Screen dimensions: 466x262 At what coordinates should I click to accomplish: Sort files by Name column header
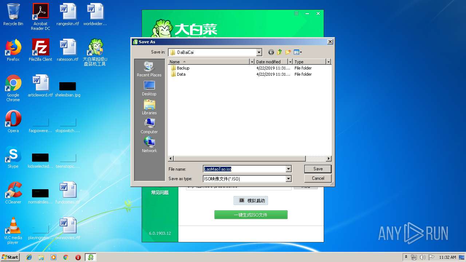point(209,62)
